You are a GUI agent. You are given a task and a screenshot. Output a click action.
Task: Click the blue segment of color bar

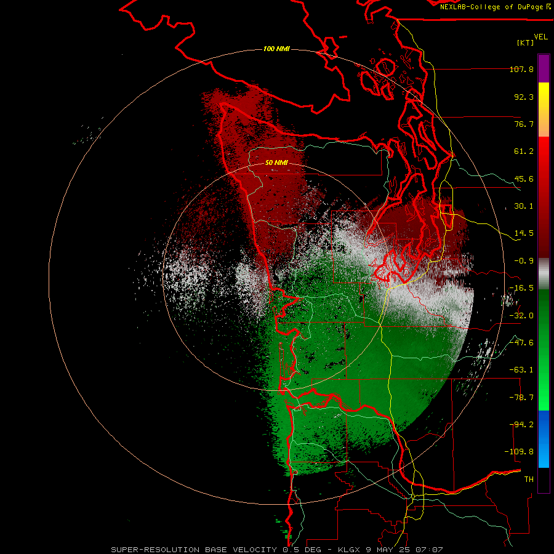tap(544, 439)
